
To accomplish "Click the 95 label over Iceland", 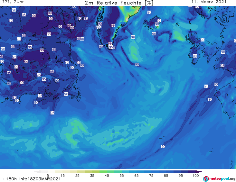I will tap(159, 20).
